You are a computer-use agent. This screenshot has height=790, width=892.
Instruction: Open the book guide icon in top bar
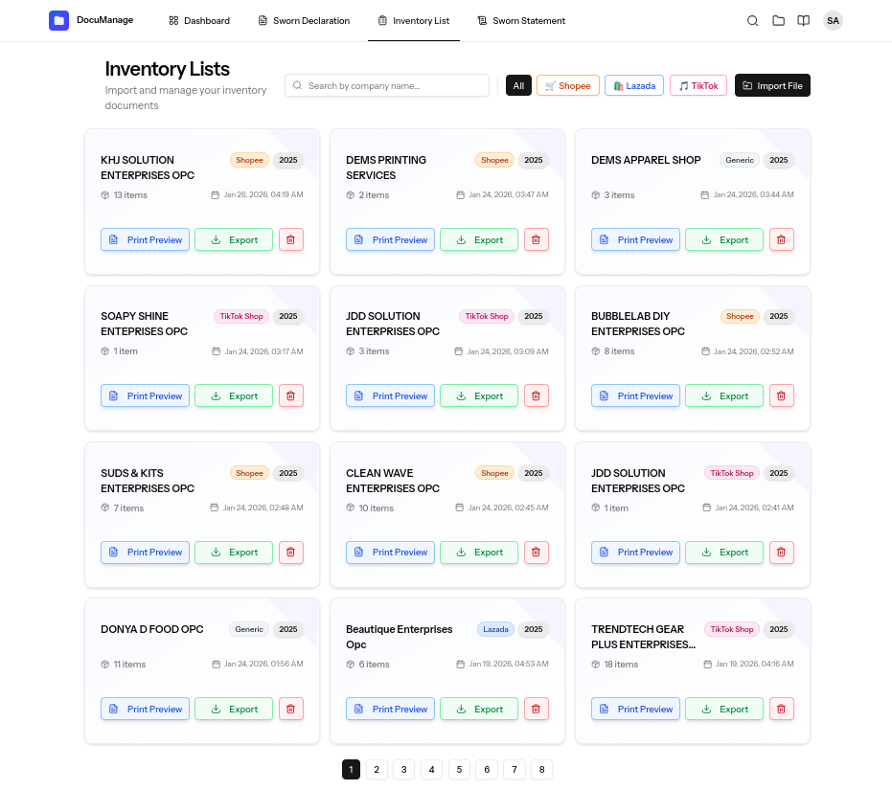tap(803, 21)
